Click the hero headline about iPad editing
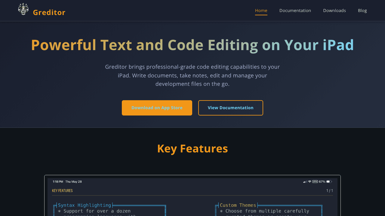 tap(192, 45)
